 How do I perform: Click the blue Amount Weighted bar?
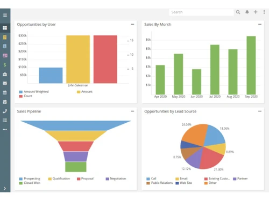click(x=51, y=75)
